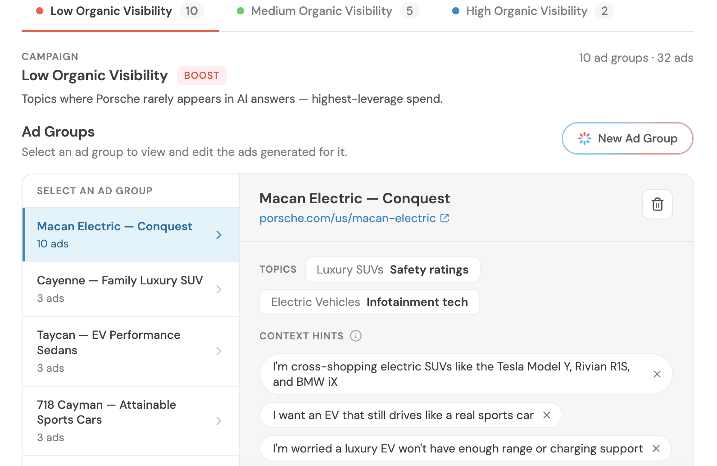This screenshot has width=717, height=466.
Task: Click the Luxury SUVs Safety ratings topic chip
Action: (393, 270)
